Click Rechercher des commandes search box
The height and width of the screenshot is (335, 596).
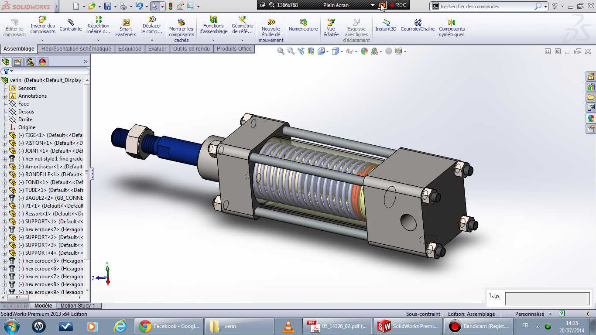pyautogui.click(x=487, y=6)
